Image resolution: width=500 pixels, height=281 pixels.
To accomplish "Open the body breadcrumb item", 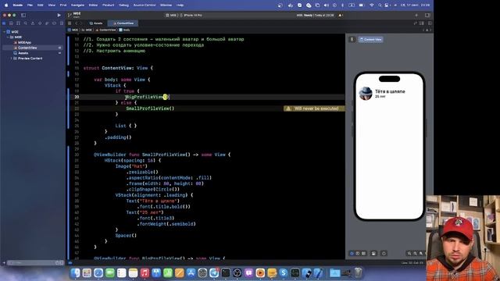I will (124, 30).
